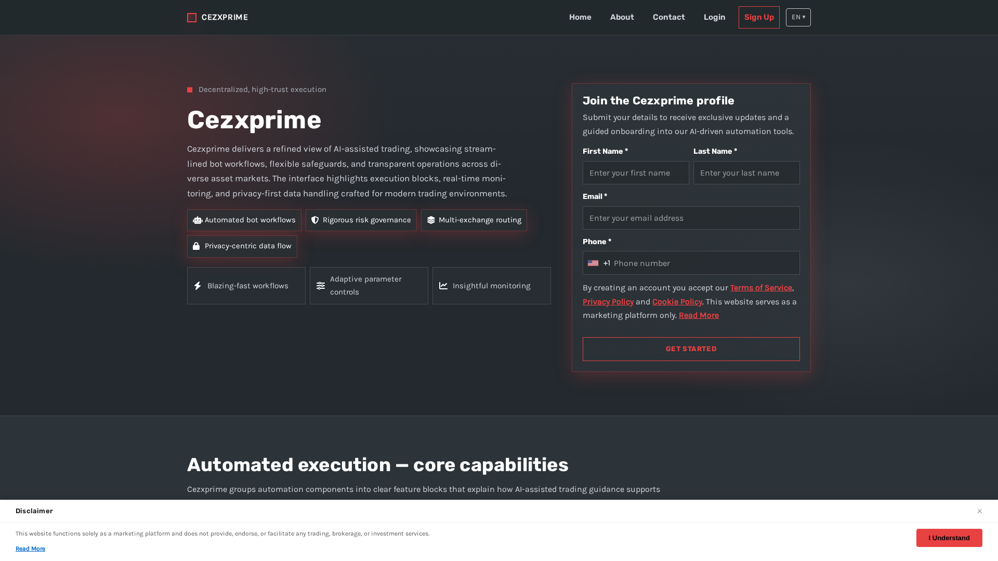Open the Terms of Service link
The height and width of the screenshot is (561, 998).
tap(761, 288)
